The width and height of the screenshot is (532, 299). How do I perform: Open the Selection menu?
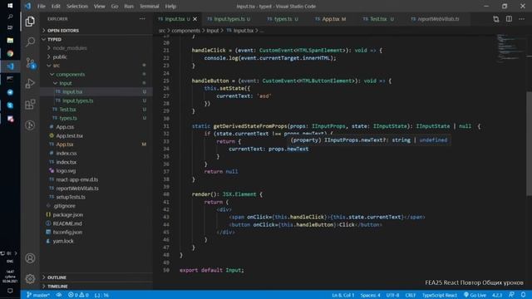77,6
